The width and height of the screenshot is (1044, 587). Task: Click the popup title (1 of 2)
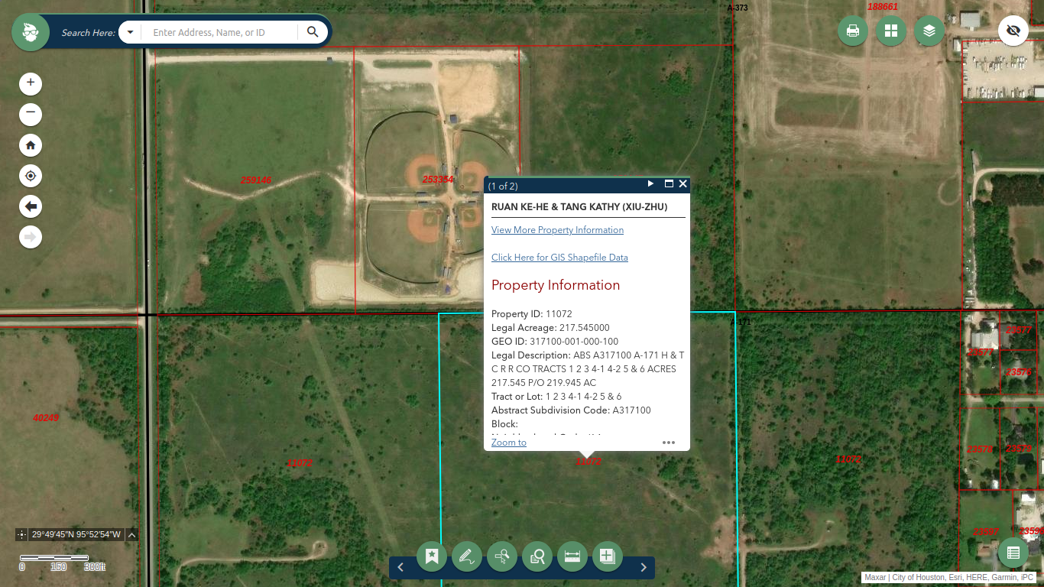pyautogui.click(x=503, y=186)
